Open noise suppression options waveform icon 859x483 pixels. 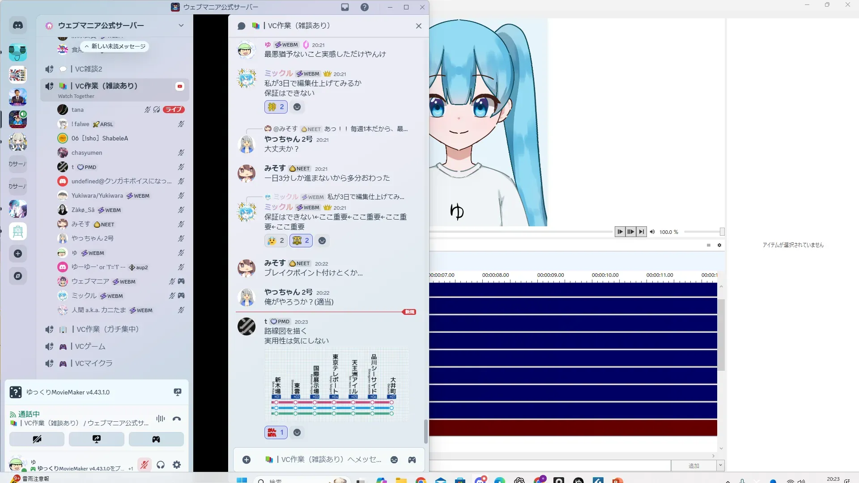coord(160,419)
